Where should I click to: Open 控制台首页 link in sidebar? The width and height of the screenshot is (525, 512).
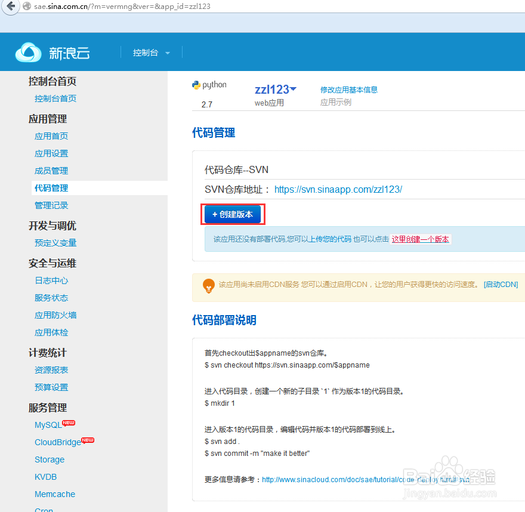pyautogui.click(x=55, y=98)
